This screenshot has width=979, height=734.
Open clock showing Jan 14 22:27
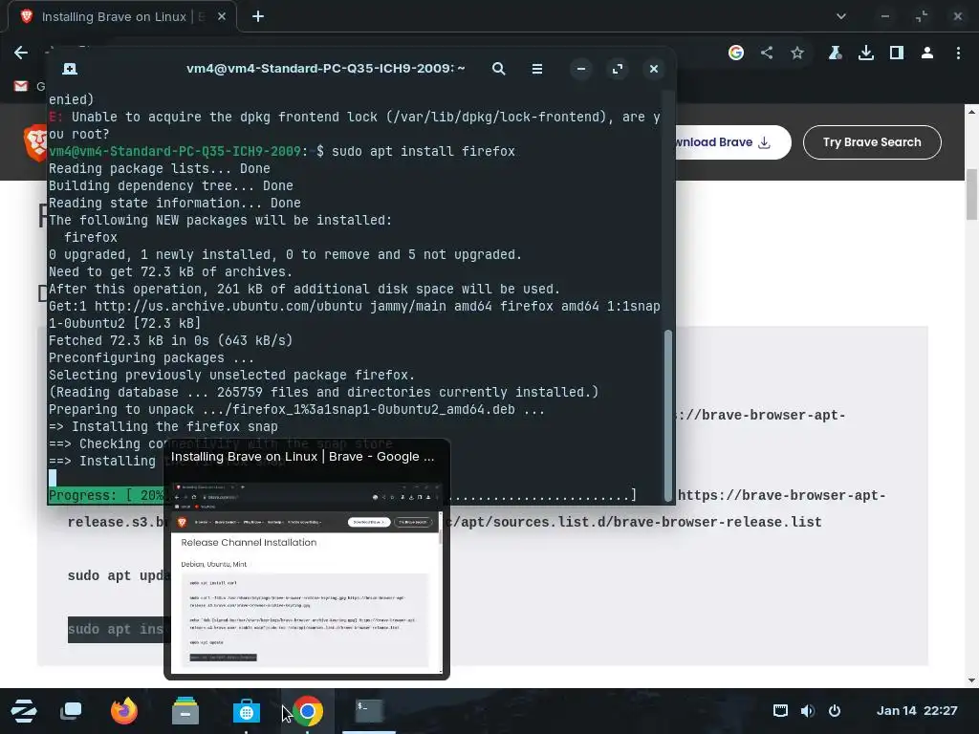917,711
